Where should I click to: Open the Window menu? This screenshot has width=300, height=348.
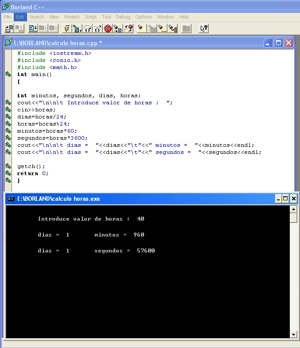165,17
